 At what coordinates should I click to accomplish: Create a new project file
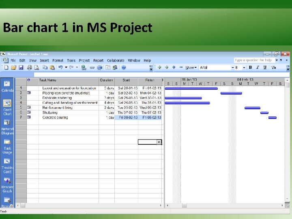6,67
